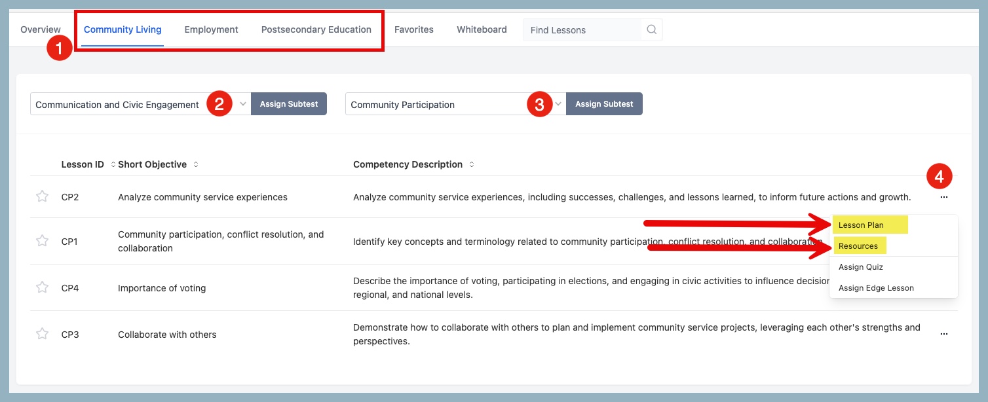Screen dimensions: 988x402
Task: Open the CP2 row three-dot menu
Action: [x=943, y=197]
